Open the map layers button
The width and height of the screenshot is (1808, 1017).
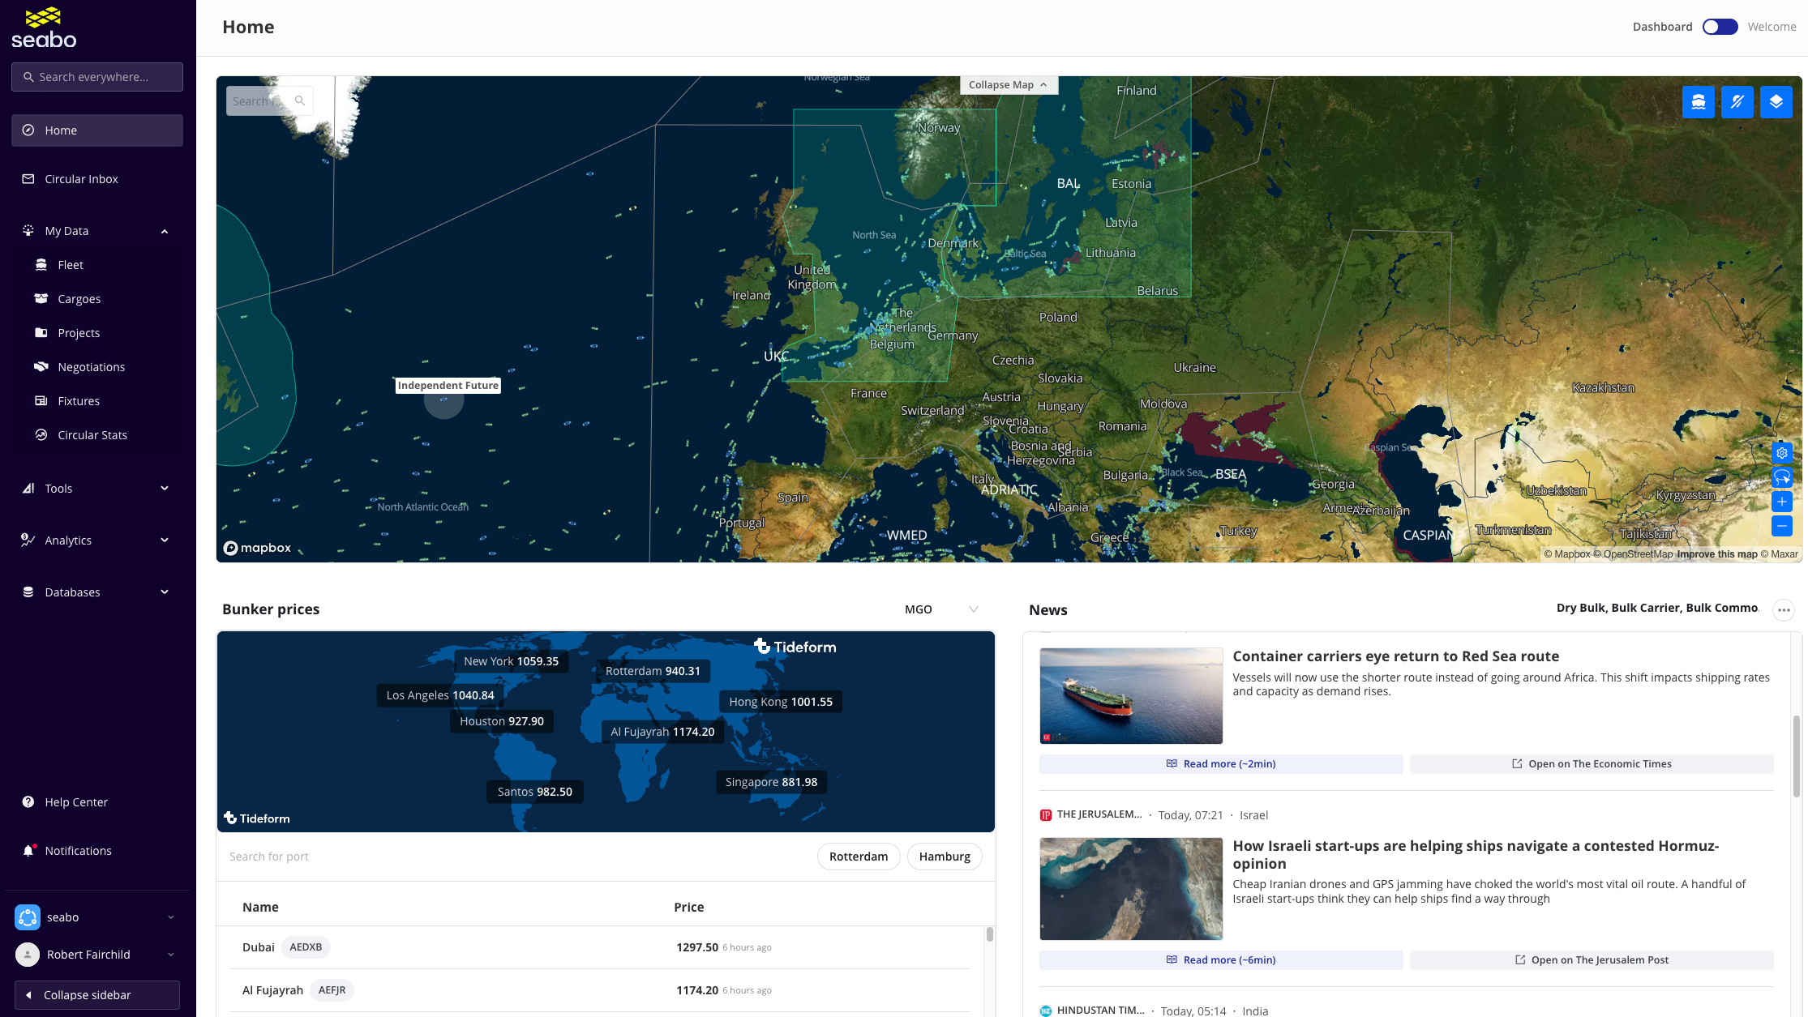click(x=1776, y=102)
